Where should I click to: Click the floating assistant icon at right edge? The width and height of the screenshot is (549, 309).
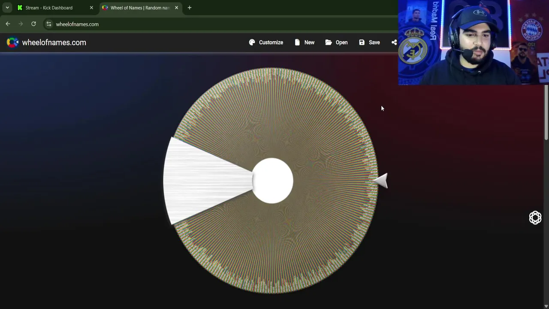(x=535, y=218)
